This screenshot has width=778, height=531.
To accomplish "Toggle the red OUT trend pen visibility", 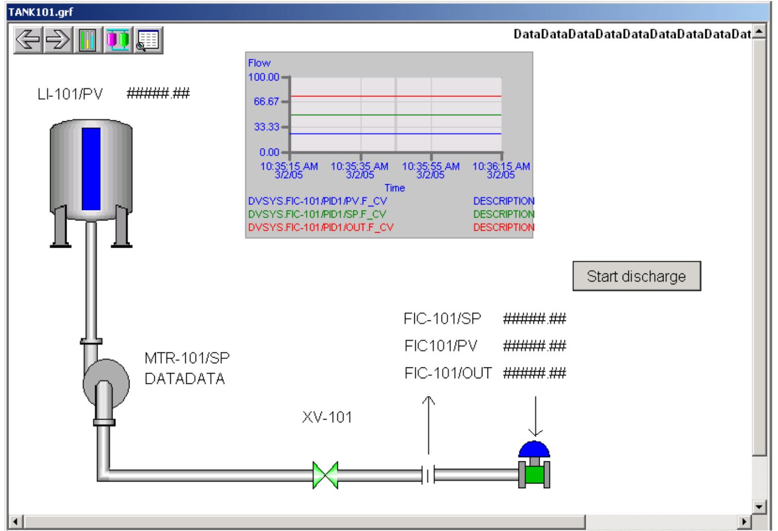I will [x=317, y=227].
